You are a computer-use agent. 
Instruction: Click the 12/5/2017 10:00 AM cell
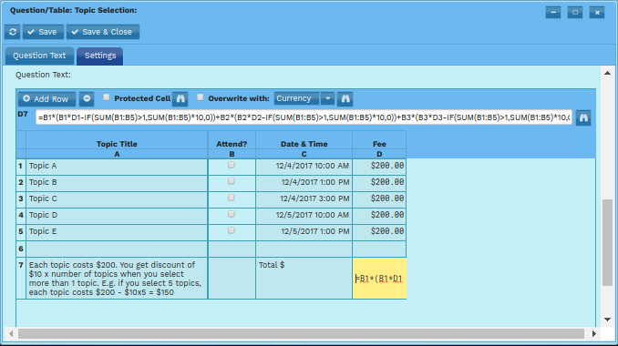(304, 215)
